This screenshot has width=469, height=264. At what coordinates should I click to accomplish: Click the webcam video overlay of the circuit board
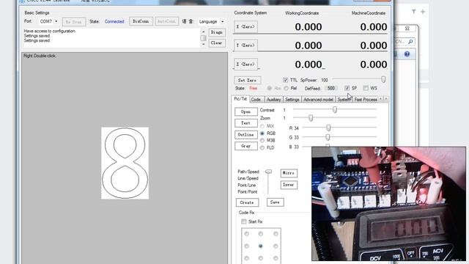(x=388, y=204)
